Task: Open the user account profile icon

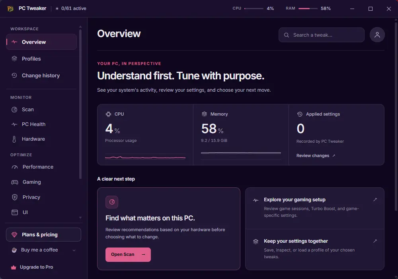Action: pyautogui.click(x=377, y=35)
